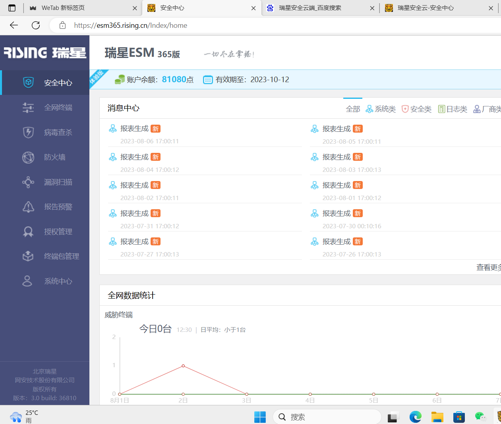Image resolution: width=501 pixels, height=424 pixels.
Task: Open the tab actions menu icon
Action: (x=12, y=8)
